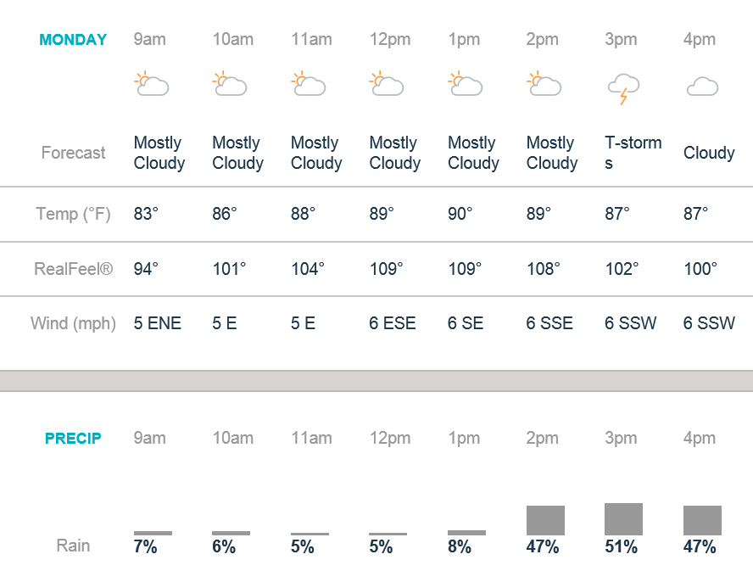The image size is (753, 571).
Task: Click the 1pm rain bar at 8%
Action: pyautogui.click(x=466, y=533)
